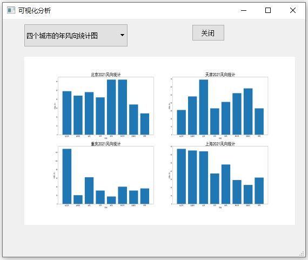The image size is (308, 260).
Task: Open the 四个城市的年风向统计图 dropdown
Action: click(x=76, y=35)
